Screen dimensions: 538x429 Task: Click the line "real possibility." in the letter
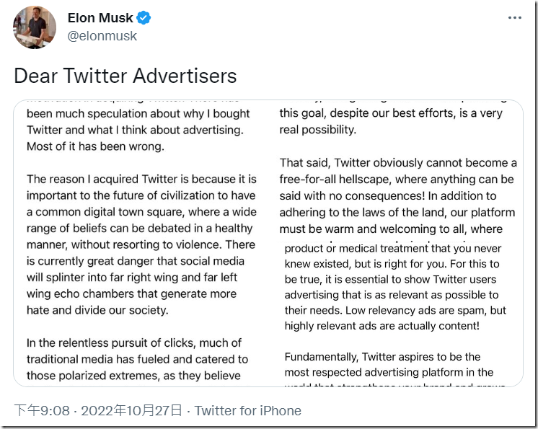click(318, 130)
